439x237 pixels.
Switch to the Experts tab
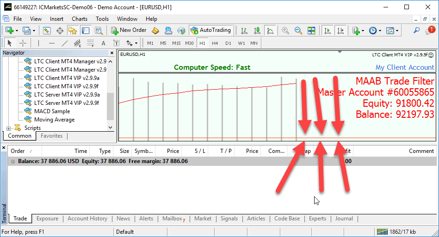pyautogui.click(x=317, y=219)
